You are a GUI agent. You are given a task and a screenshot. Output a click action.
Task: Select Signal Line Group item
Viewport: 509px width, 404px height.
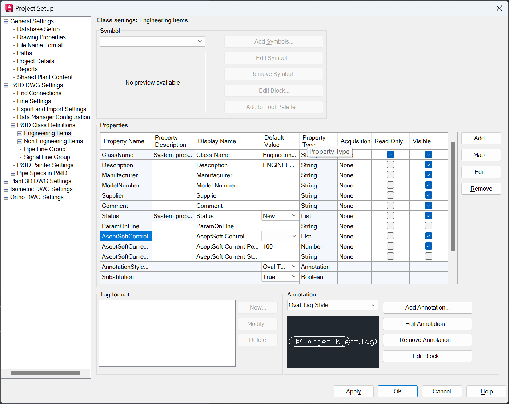point(47,157)
